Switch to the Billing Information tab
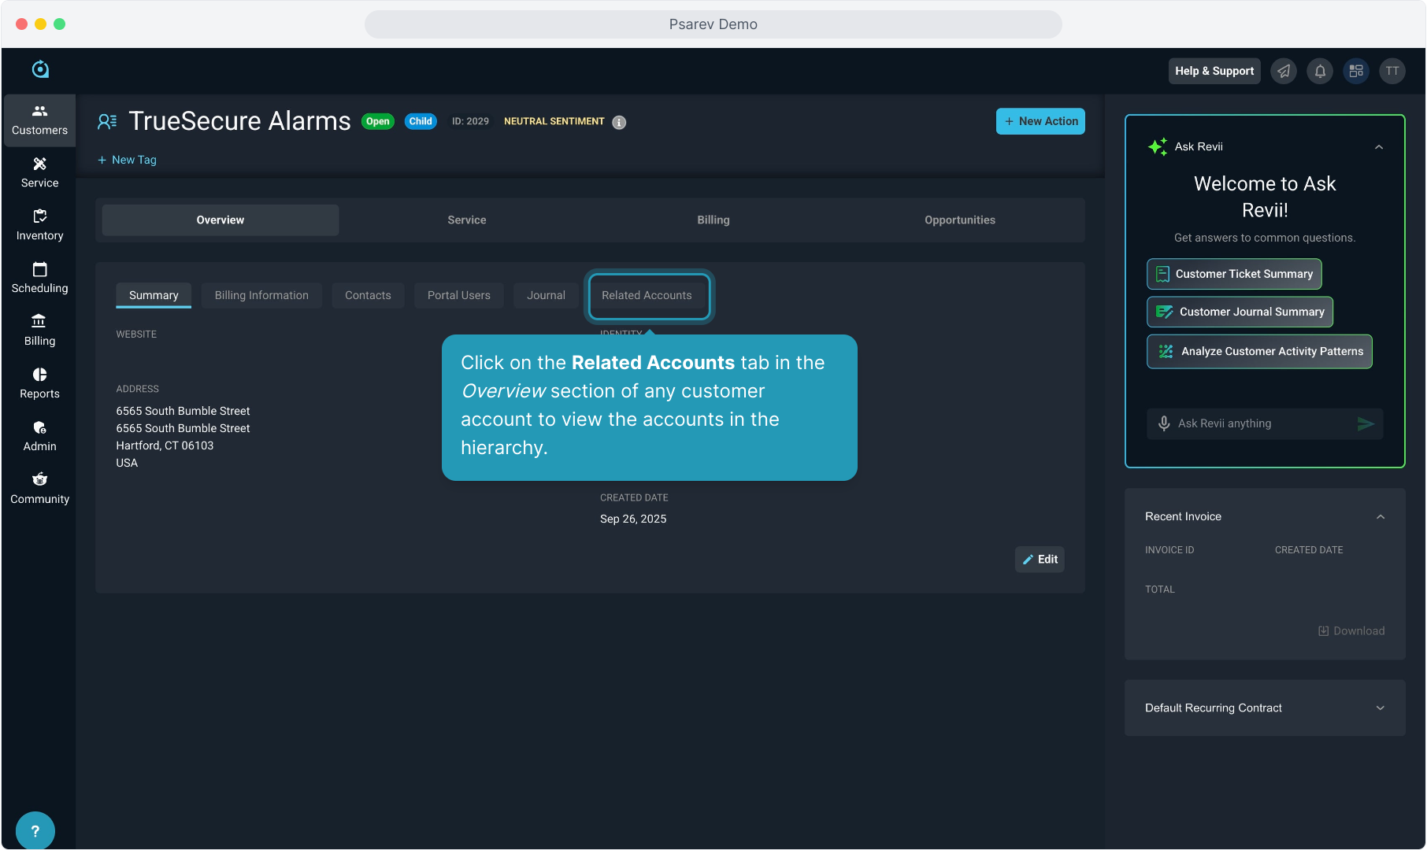 tap(261, 295)
